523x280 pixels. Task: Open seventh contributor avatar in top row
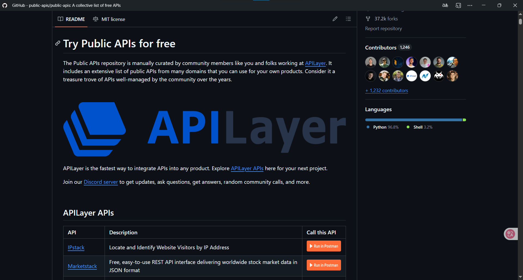pos(452,62)
